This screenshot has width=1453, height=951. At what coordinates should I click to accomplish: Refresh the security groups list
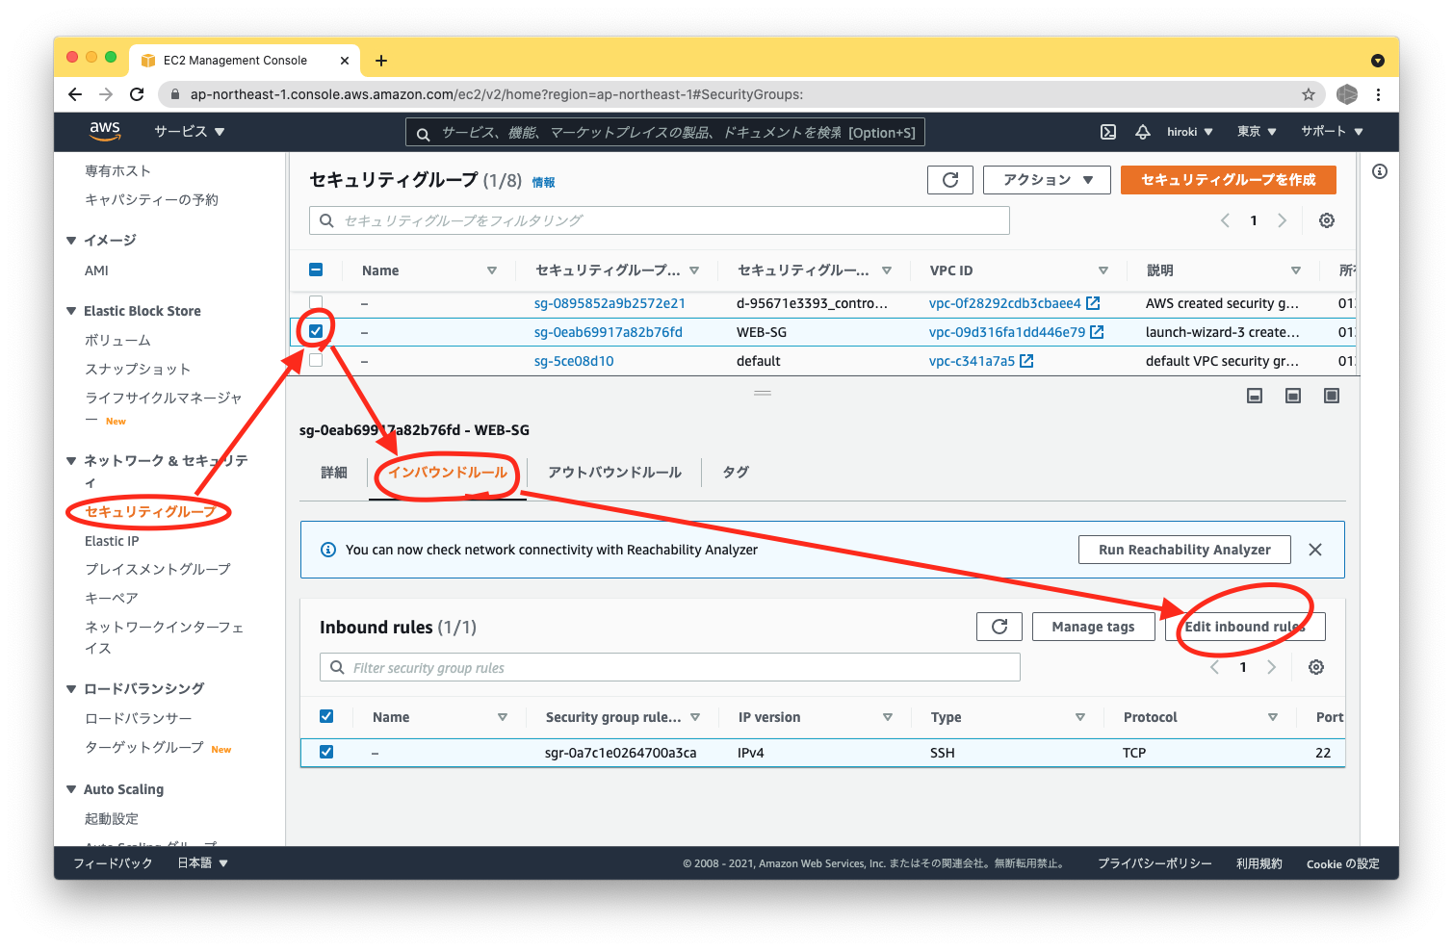(950, 180)
